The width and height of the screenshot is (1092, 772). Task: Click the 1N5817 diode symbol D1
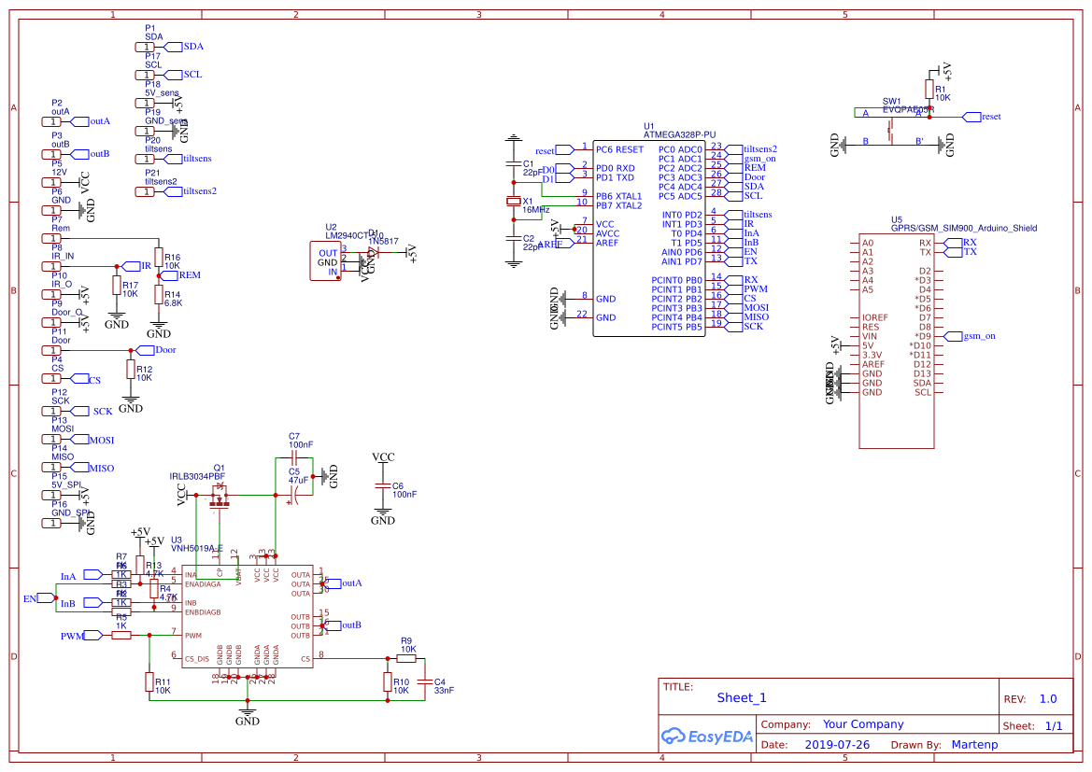372,254
